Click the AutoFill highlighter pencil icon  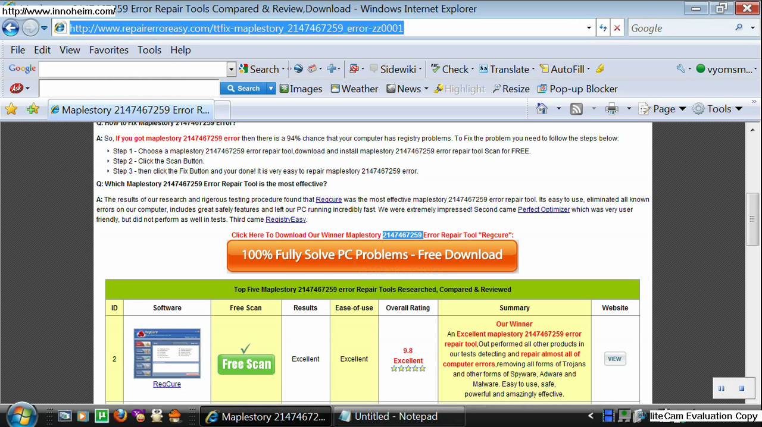pyautogui.click(x=600, y=69)
